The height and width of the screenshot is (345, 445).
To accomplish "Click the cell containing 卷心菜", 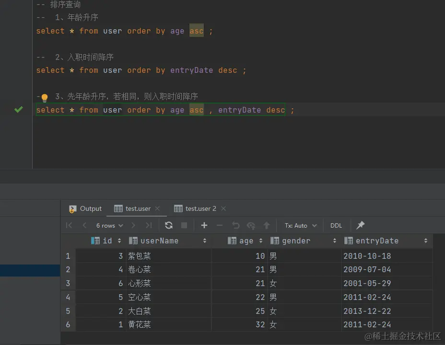I will pos(169,269).
